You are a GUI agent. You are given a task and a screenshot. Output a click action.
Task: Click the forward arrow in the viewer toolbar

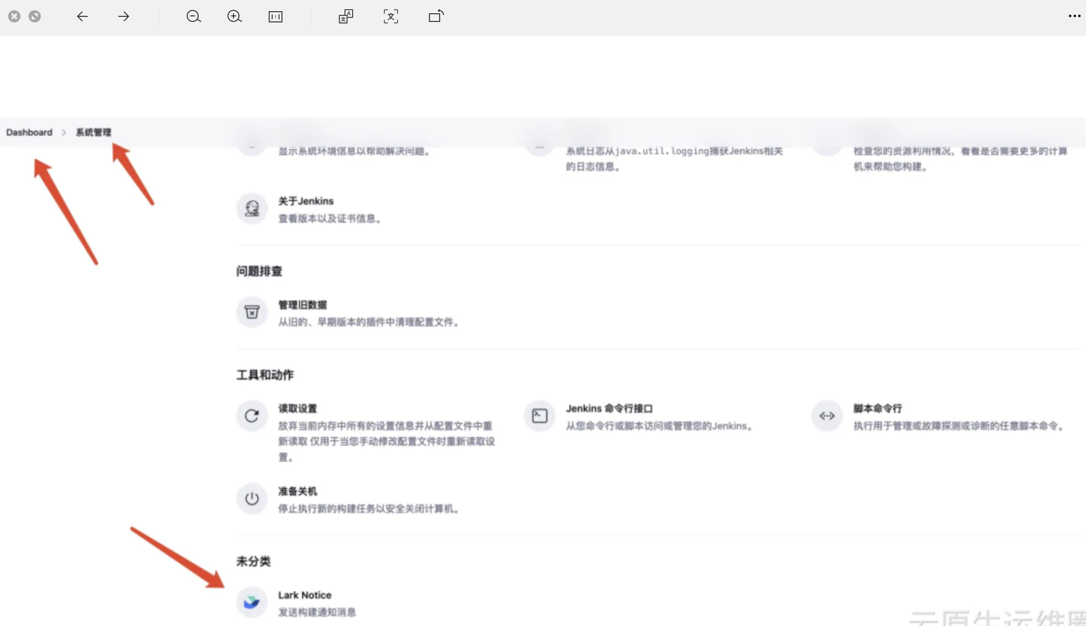click(124, 16)
